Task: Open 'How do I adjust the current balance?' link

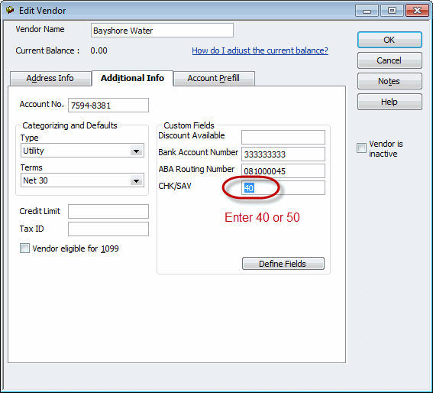Action: 260,50
